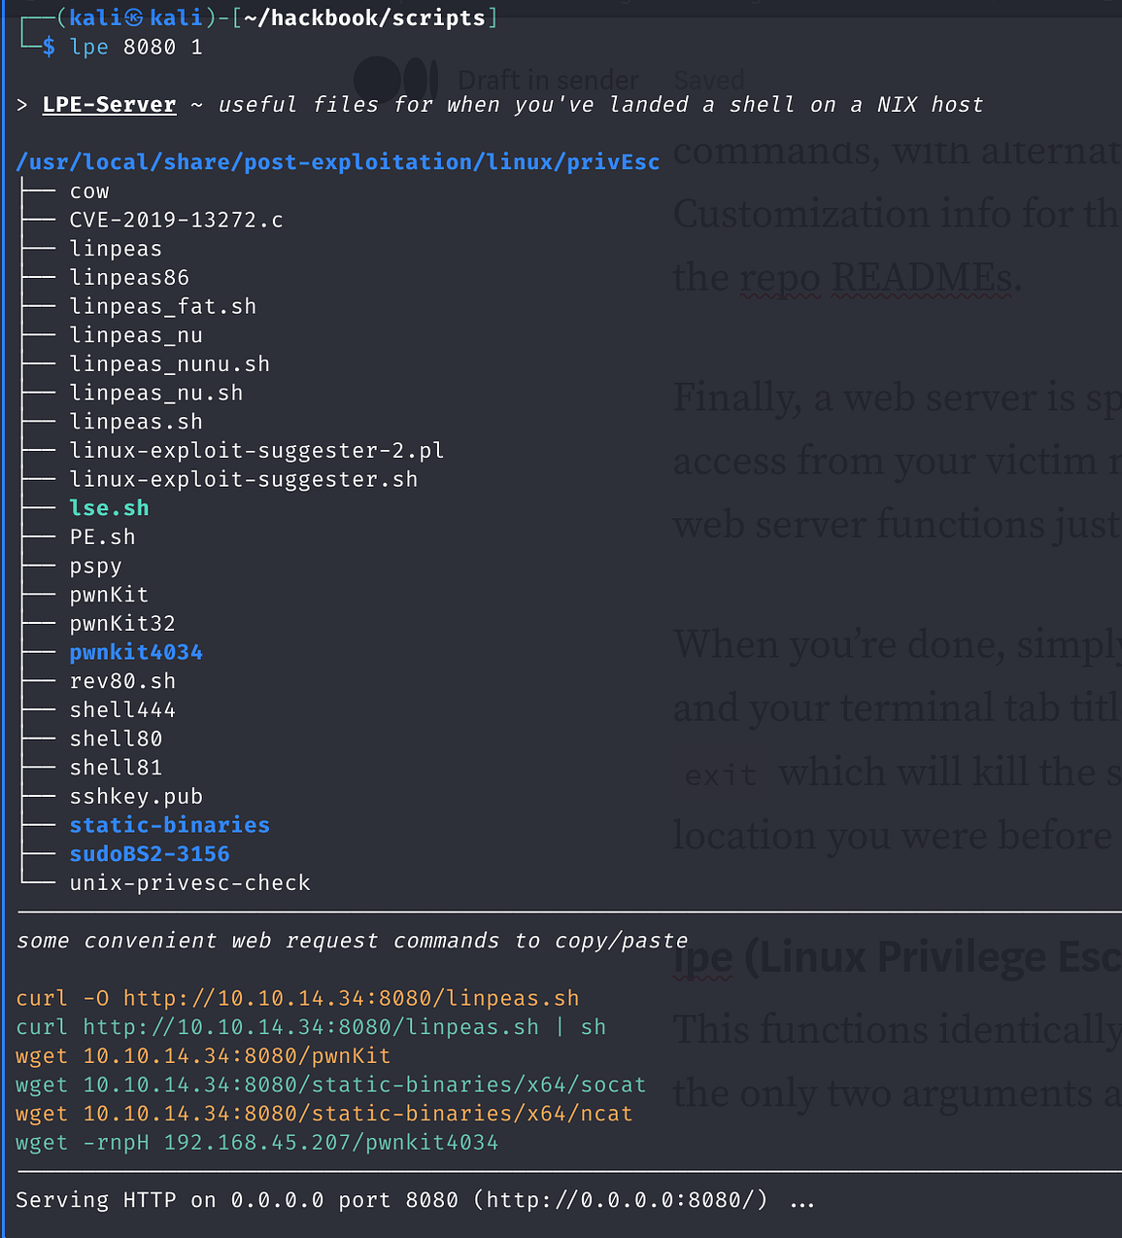Select rev80.sh in the tree

pos(122,681)
